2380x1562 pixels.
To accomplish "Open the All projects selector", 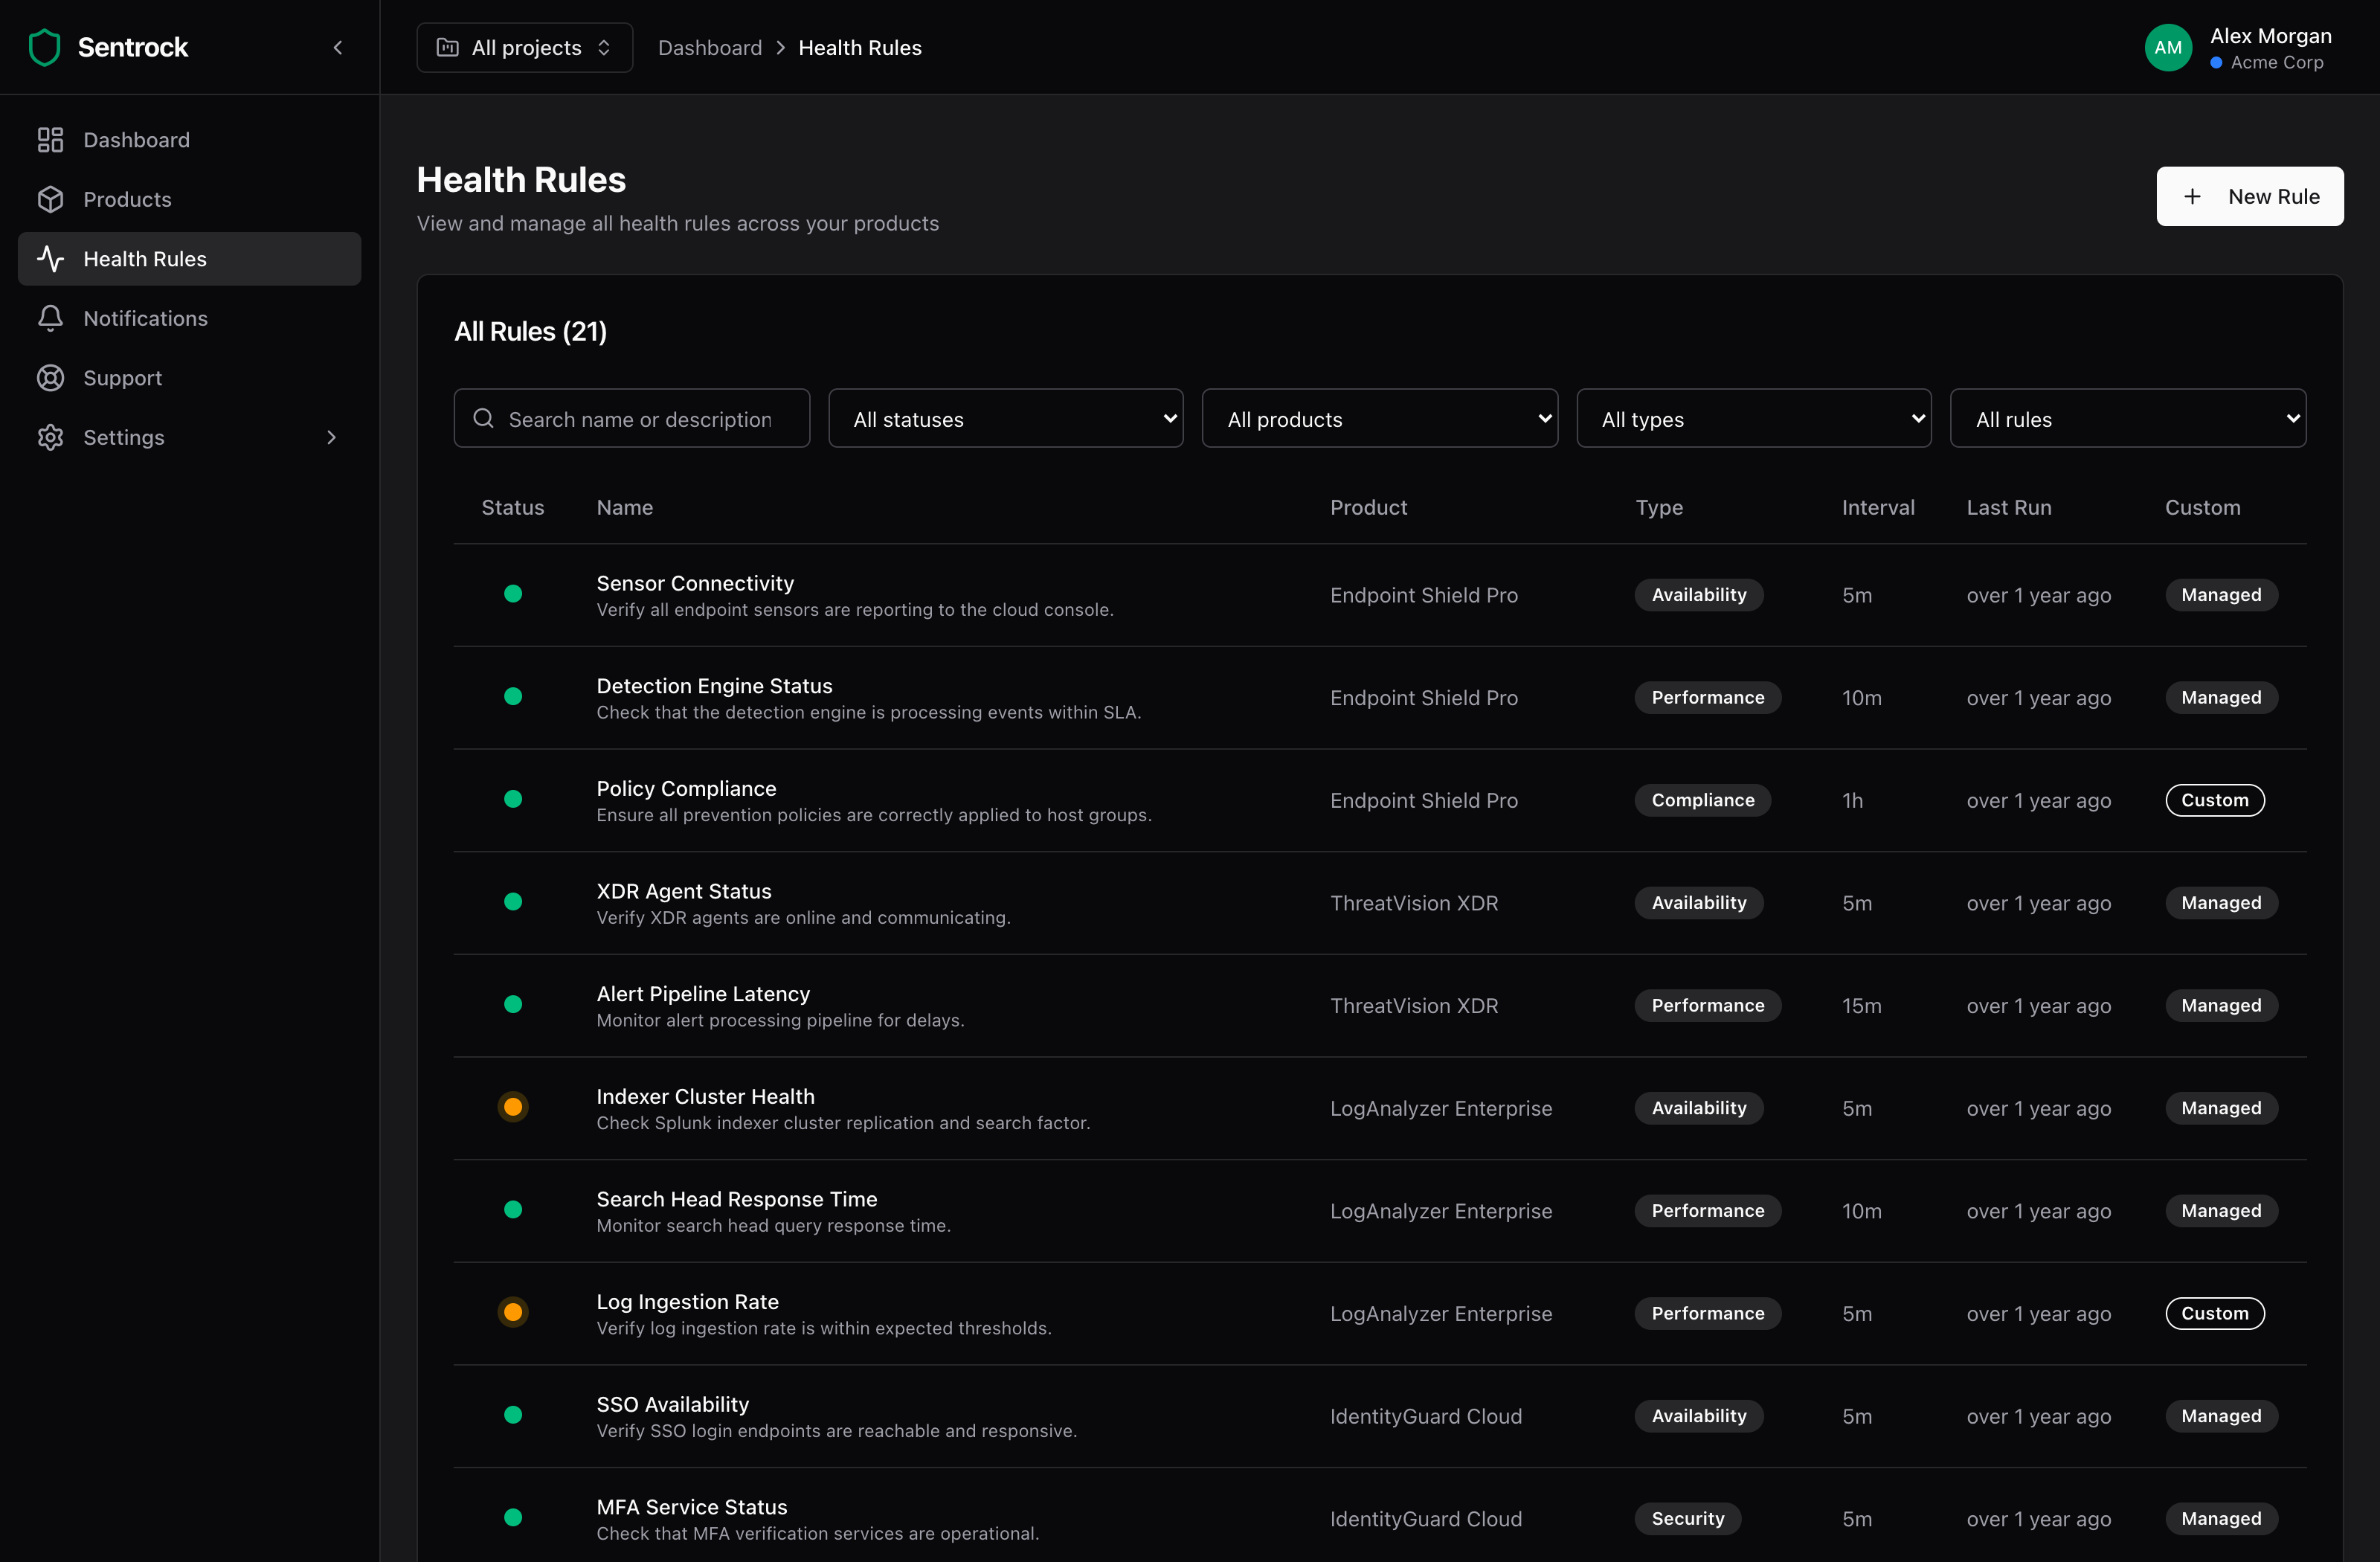I will coord(524,47).
